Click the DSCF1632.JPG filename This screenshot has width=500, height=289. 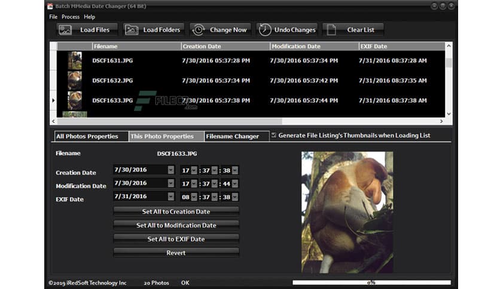click(112, 81)
